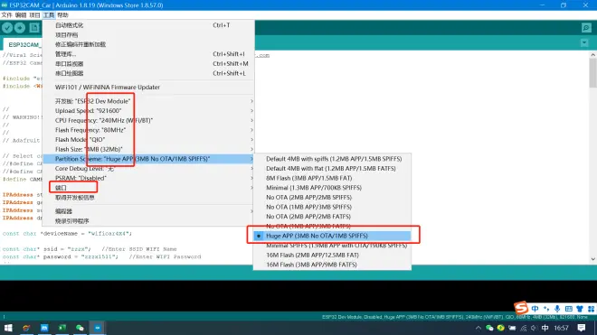Choose 管理库 Ctrl+Shift+I menu entry
The height and width of the screenshot is (335, 597).
pos(148,54)
